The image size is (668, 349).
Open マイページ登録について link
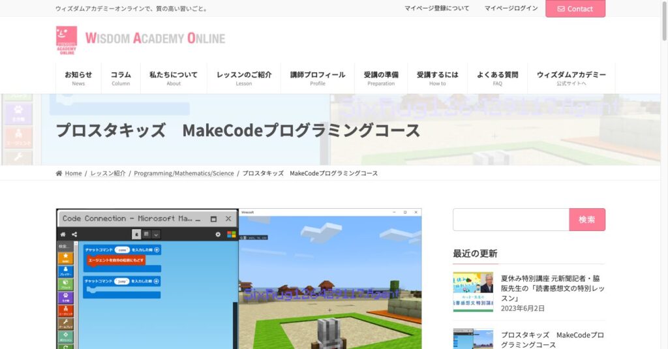tap(436, 8)
